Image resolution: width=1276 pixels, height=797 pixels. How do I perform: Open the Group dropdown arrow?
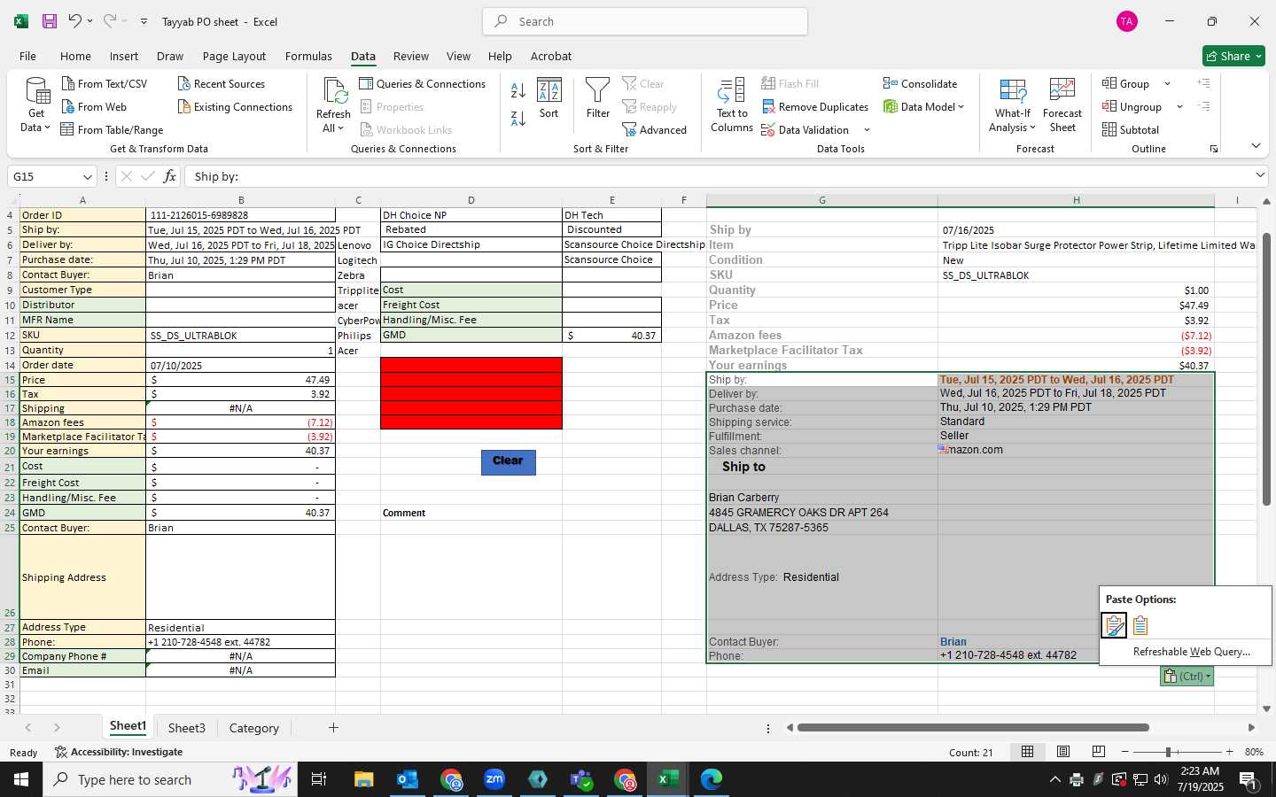coord(1167,84)
